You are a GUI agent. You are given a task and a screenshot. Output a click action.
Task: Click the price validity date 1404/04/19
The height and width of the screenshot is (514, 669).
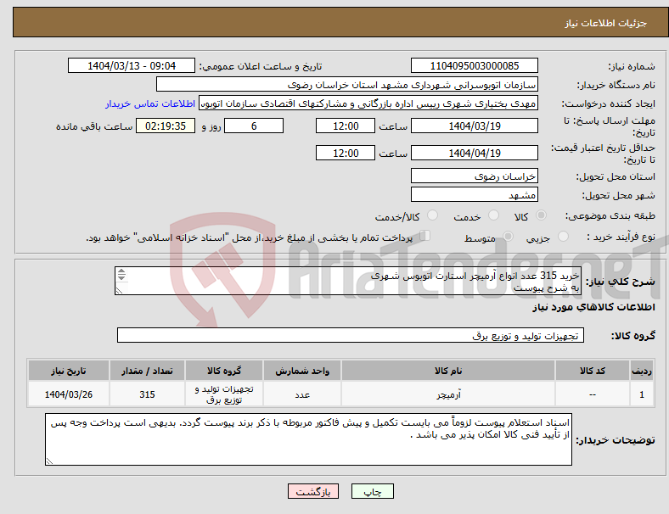[x=474, y=153]
